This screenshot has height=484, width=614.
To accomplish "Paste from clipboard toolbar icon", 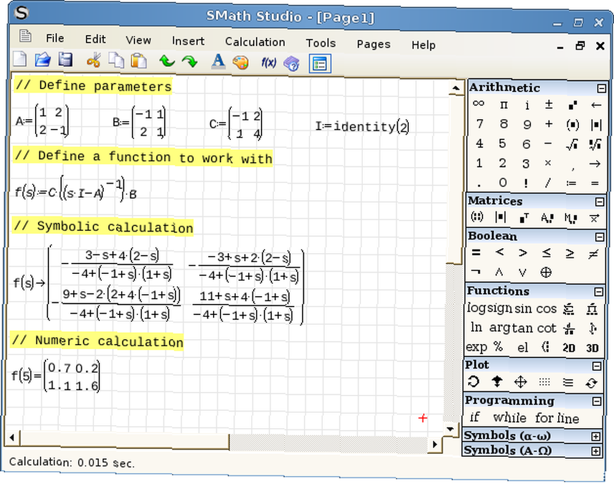I will (139, 61).
